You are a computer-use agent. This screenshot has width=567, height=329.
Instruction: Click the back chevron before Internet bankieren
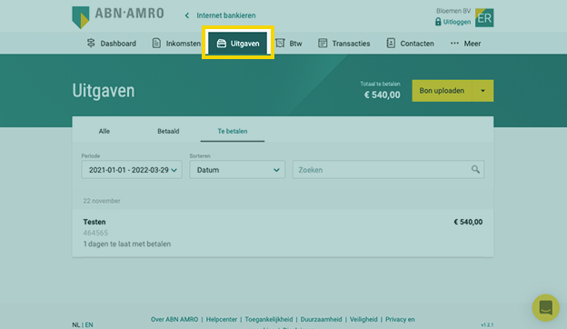(x=187, y=15)
